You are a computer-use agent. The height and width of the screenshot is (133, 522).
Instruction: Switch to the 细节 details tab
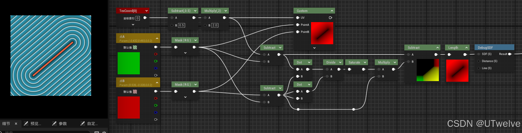click(6, 123)
